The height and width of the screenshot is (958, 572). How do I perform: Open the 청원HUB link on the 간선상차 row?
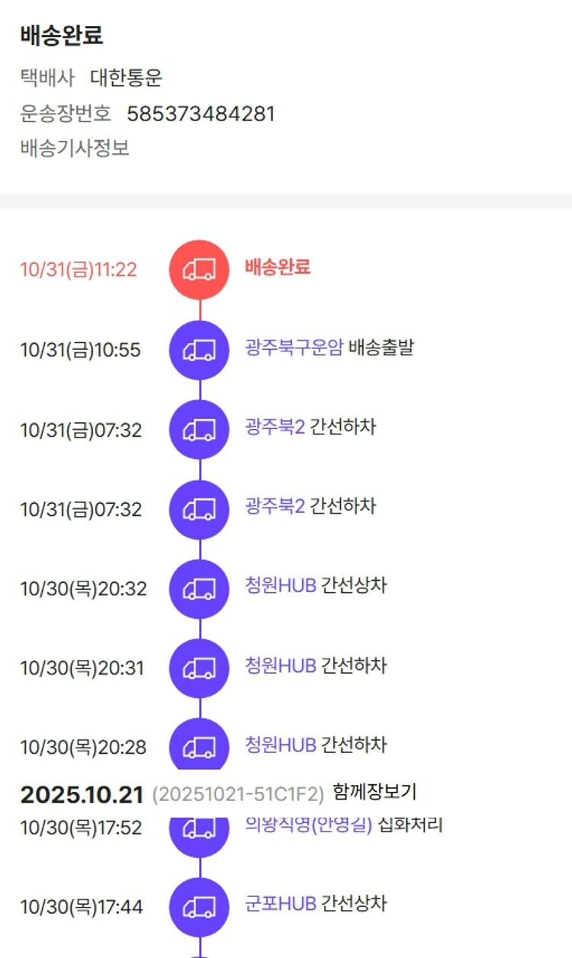coord(281,586)
